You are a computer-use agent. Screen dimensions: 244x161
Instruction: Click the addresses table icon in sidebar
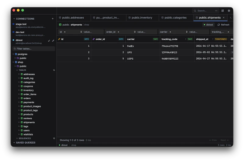22,74
